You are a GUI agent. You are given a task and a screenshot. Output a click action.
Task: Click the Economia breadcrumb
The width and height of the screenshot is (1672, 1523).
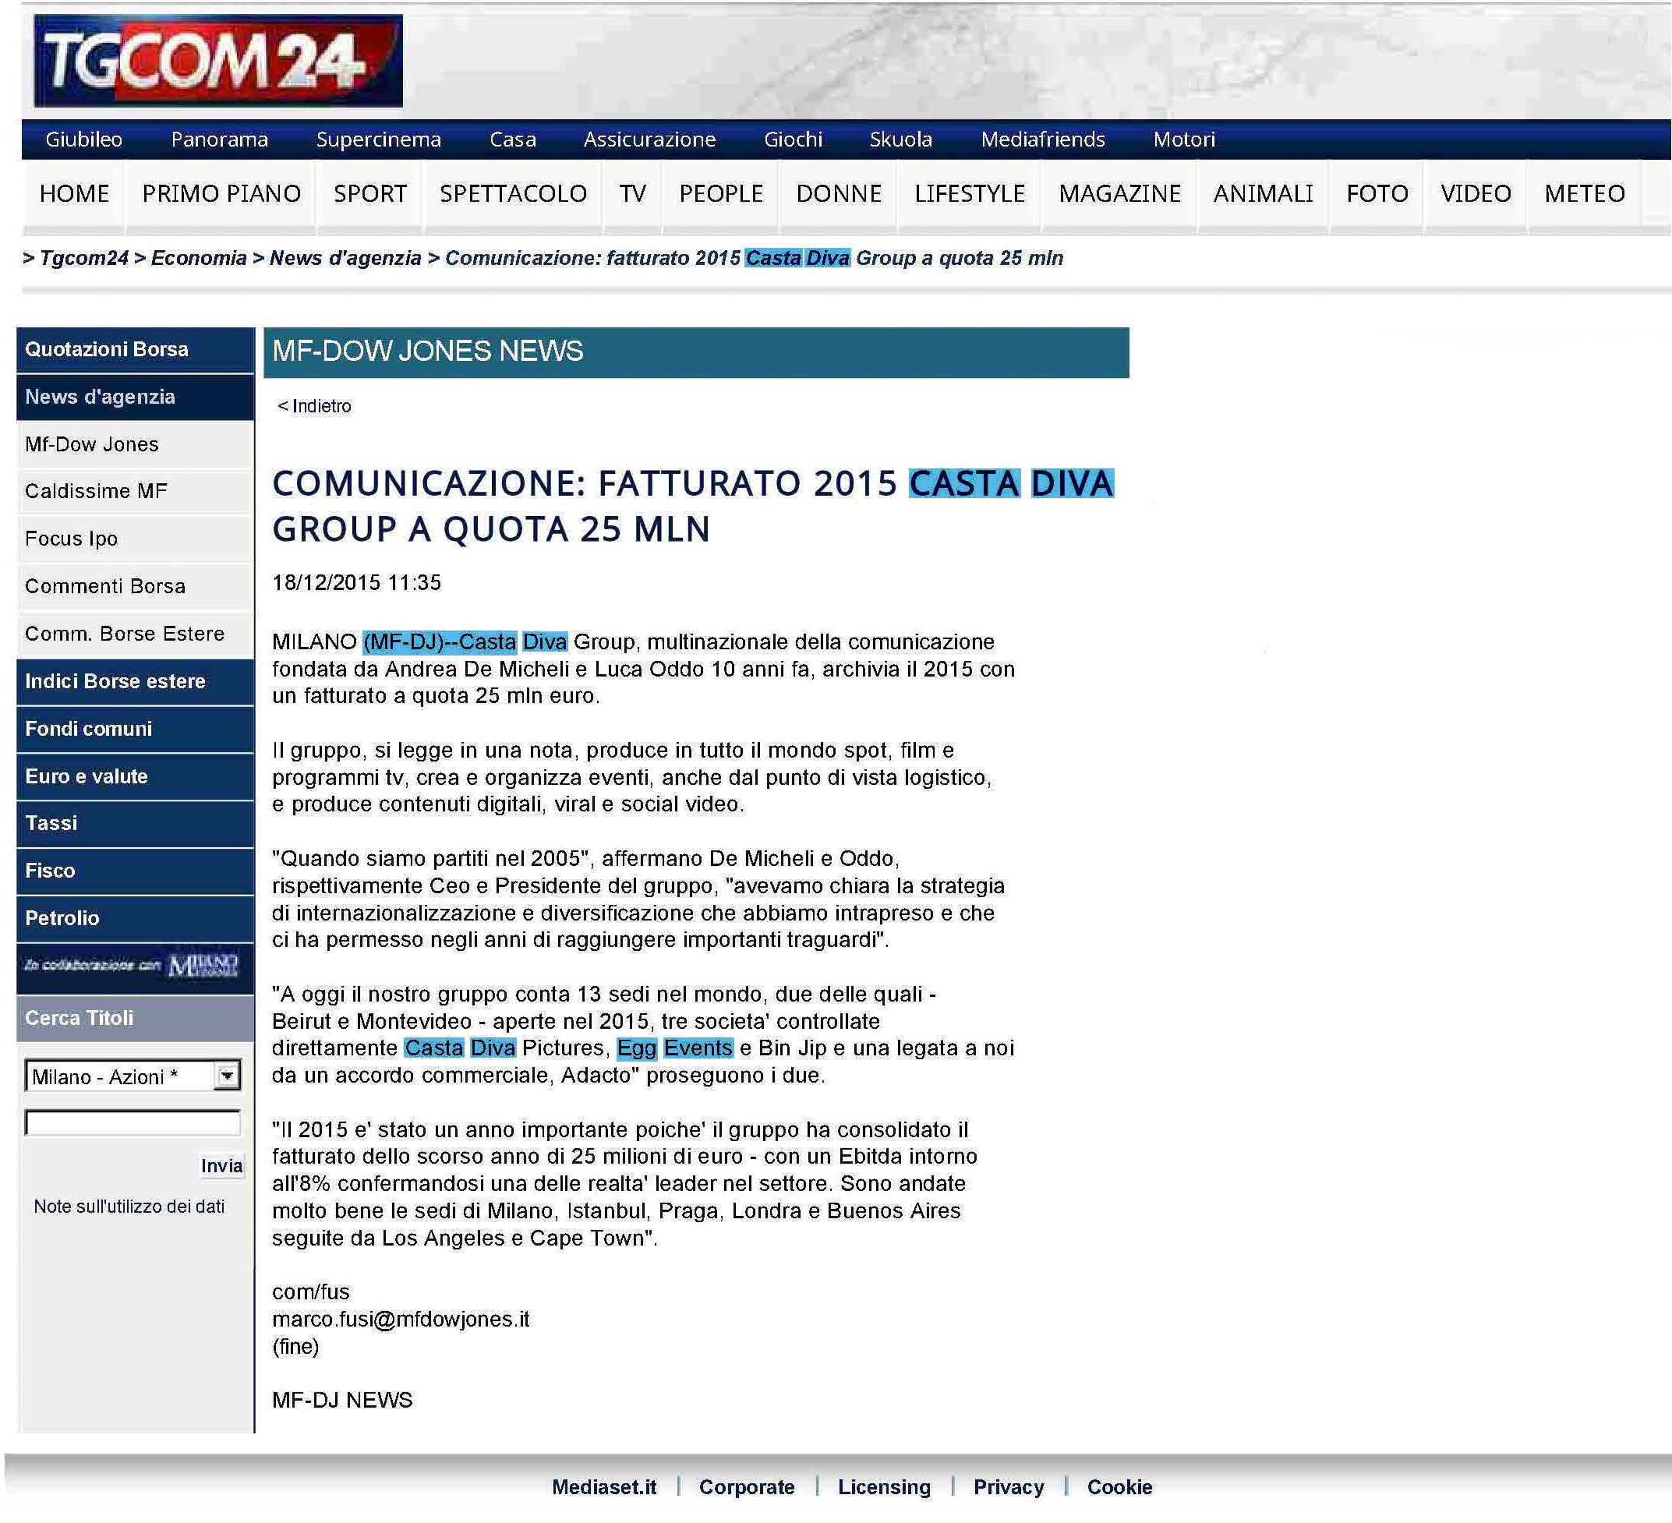[198, 259]
